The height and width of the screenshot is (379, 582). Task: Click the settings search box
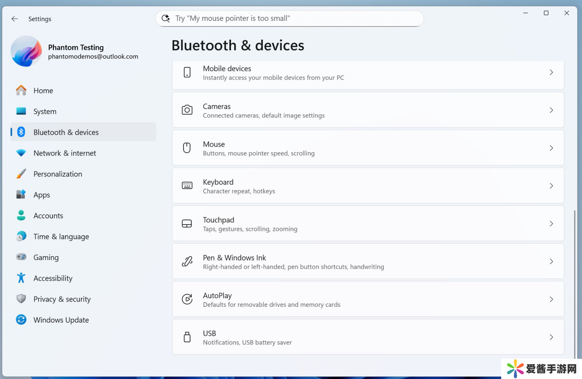(289, 19)
